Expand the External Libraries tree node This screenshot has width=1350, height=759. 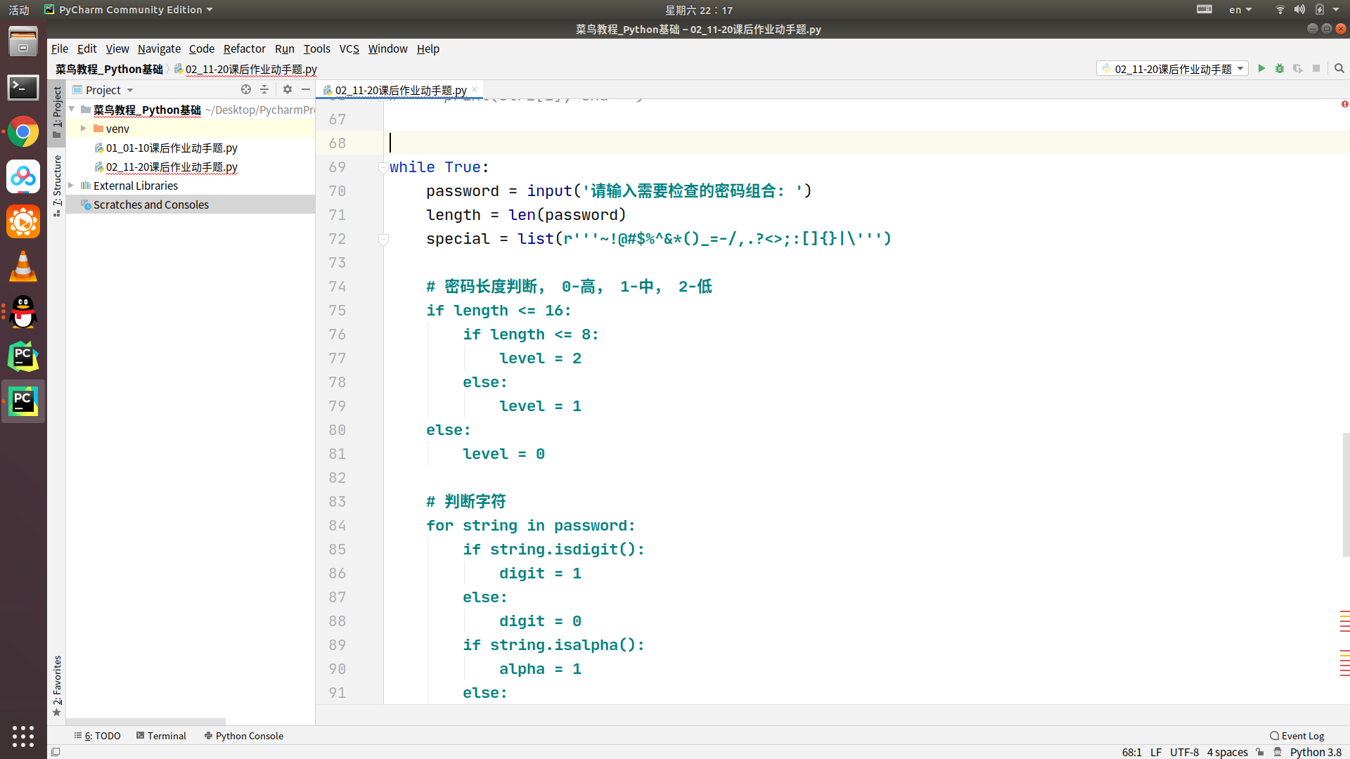coord(72,186)
